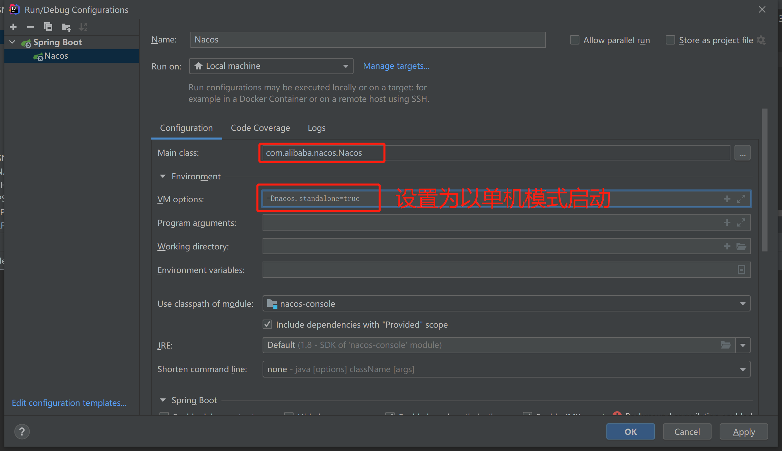Browse for Main class with ellipsis button
Screen dimensions: 782x451
pos(743,153)
